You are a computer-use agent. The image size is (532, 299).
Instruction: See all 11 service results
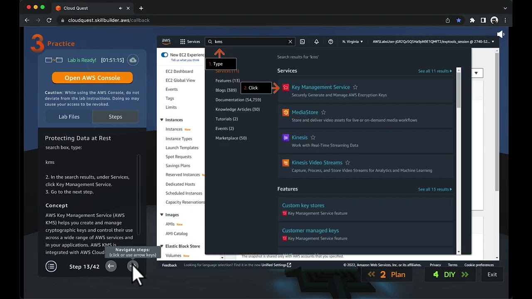(x=435, y=71)
